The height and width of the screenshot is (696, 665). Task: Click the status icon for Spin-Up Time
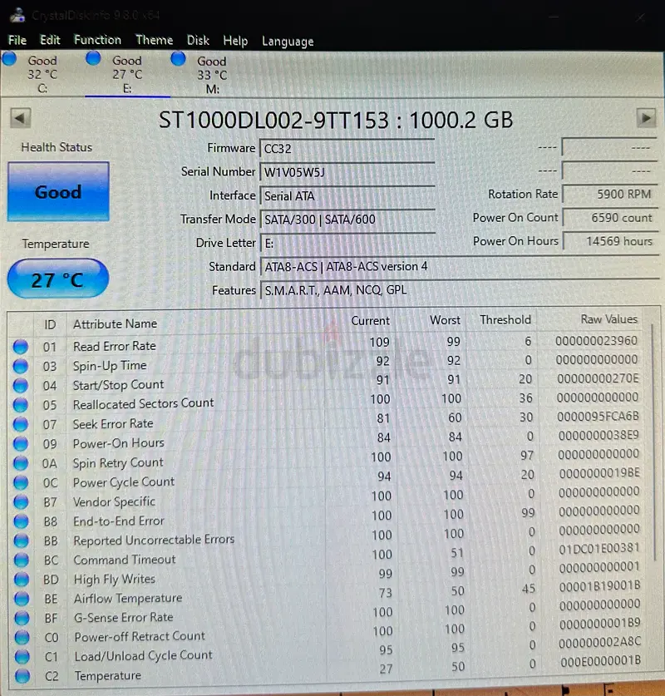point(21,366)
